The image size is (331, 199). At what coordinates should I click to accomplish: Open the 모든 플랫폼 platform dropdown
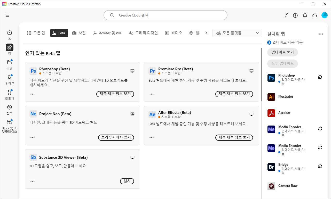pos(237,33)
